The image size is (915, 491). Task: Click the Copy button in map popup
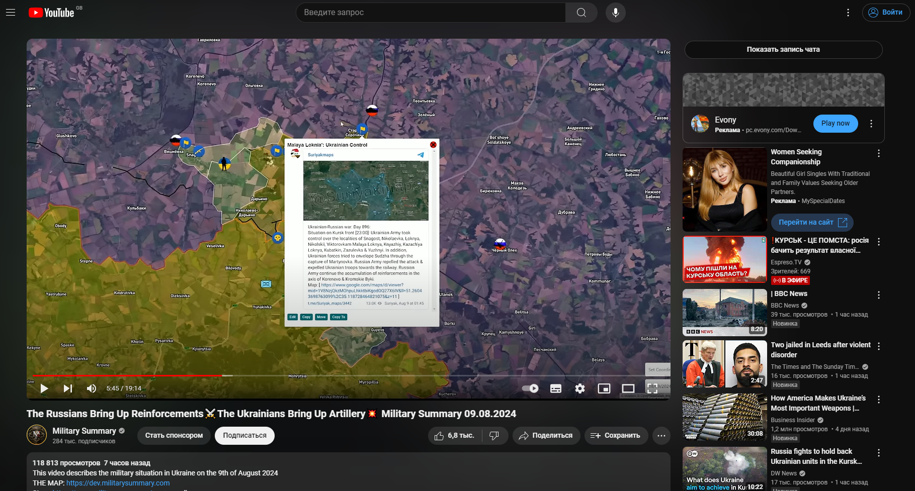(306, 317)
